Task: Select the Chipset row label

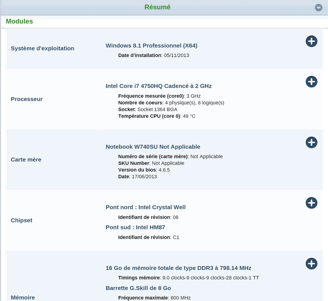Action: 21,220
